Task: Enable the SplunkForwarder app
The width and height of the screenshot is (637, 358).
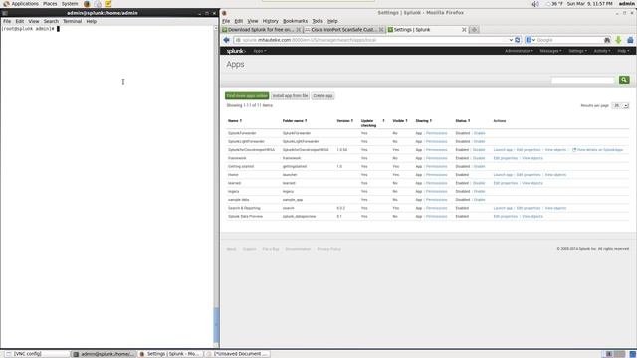Action: point(480,133)
